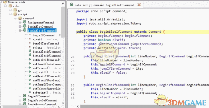Click the highlighted class declaration line
This screenshot has height=108, width=209.
tap(143, 32)
